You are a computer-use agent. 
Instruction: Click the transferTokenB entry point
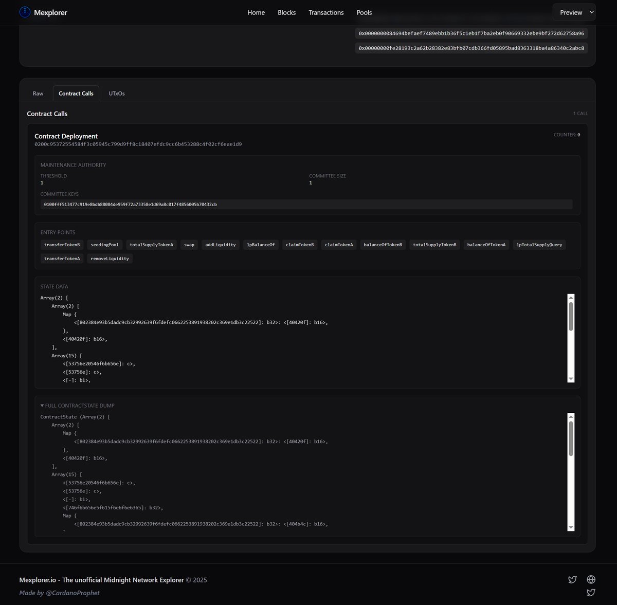point(62,245)
